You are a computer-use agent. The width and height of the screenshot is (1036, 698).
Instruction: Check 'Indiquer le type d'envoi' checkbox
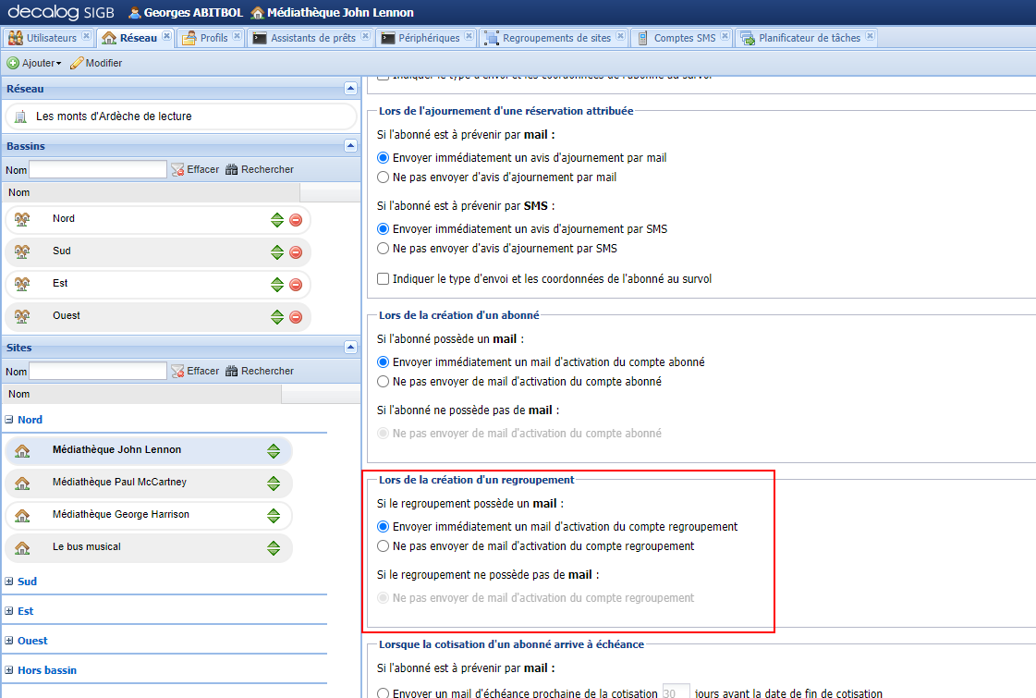pos(382,278)
